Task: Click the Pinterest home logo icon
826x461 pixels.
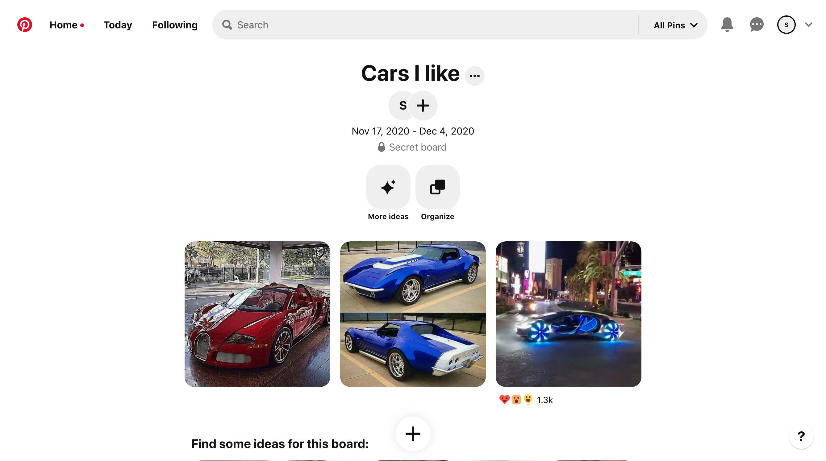Action: (25, 24)
